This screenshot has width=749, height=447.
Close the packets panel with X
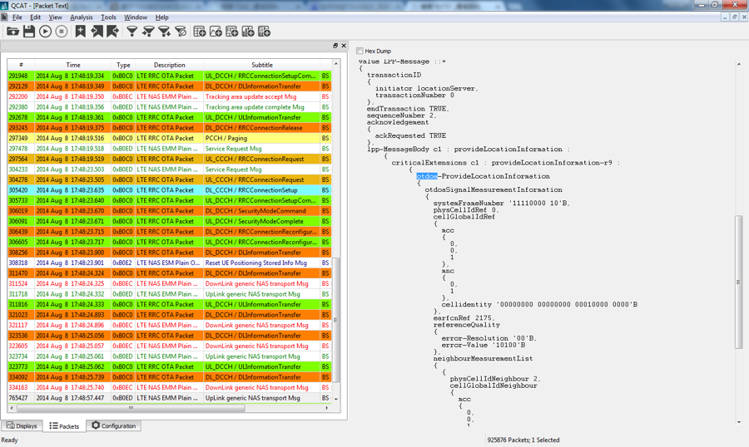pyautogui.click(x=343, y=46)
